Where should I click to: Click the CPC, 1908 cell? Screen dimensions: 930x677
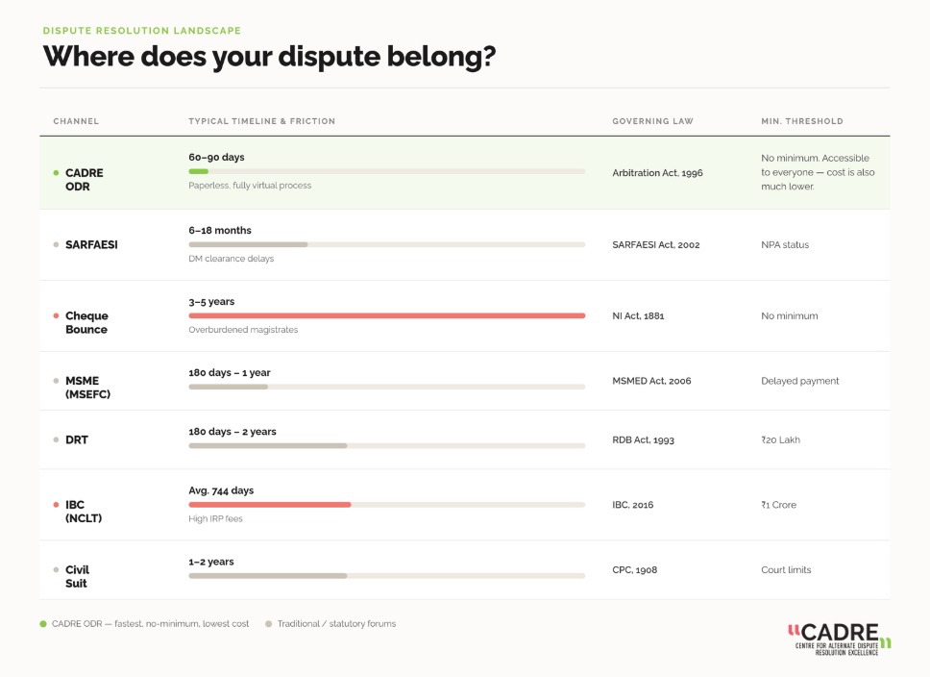[635, 569]
